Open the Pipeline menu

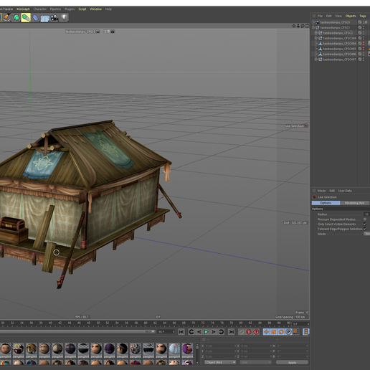coord(55,9)
